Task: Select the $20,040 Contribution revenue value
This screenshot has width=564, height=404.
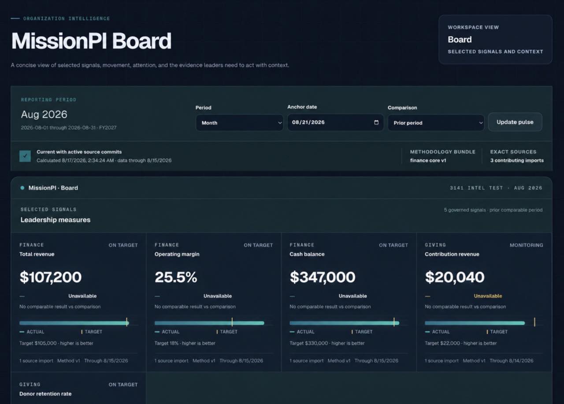Action: [x=455, y=277]
